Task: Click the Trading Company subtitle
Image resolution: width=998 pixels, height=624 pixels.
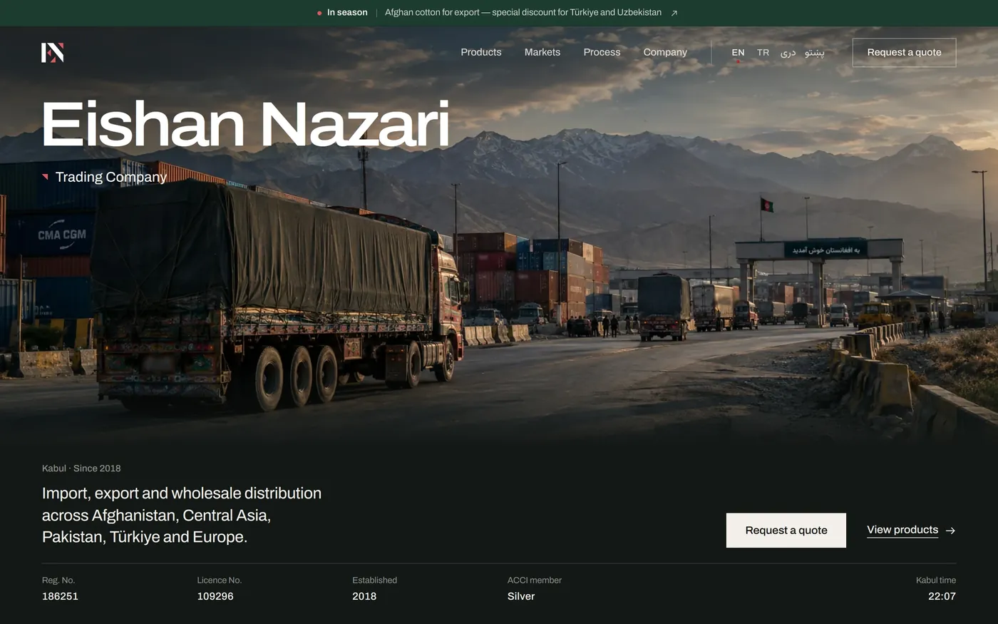Action: pos(111,177)
